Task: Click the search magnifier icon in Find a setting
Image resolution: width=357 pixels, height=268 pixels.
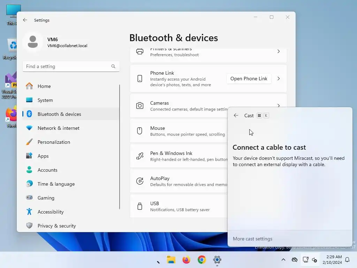Action: pos(113,66)
